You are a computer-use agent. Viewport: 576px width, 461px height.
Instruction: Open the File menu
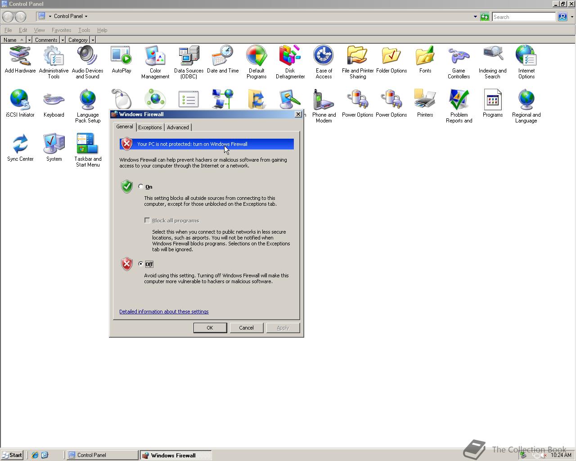[x=8, y=30]
